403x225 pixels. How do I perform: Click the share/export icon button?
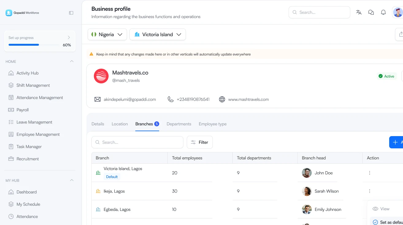coord(400,34)
